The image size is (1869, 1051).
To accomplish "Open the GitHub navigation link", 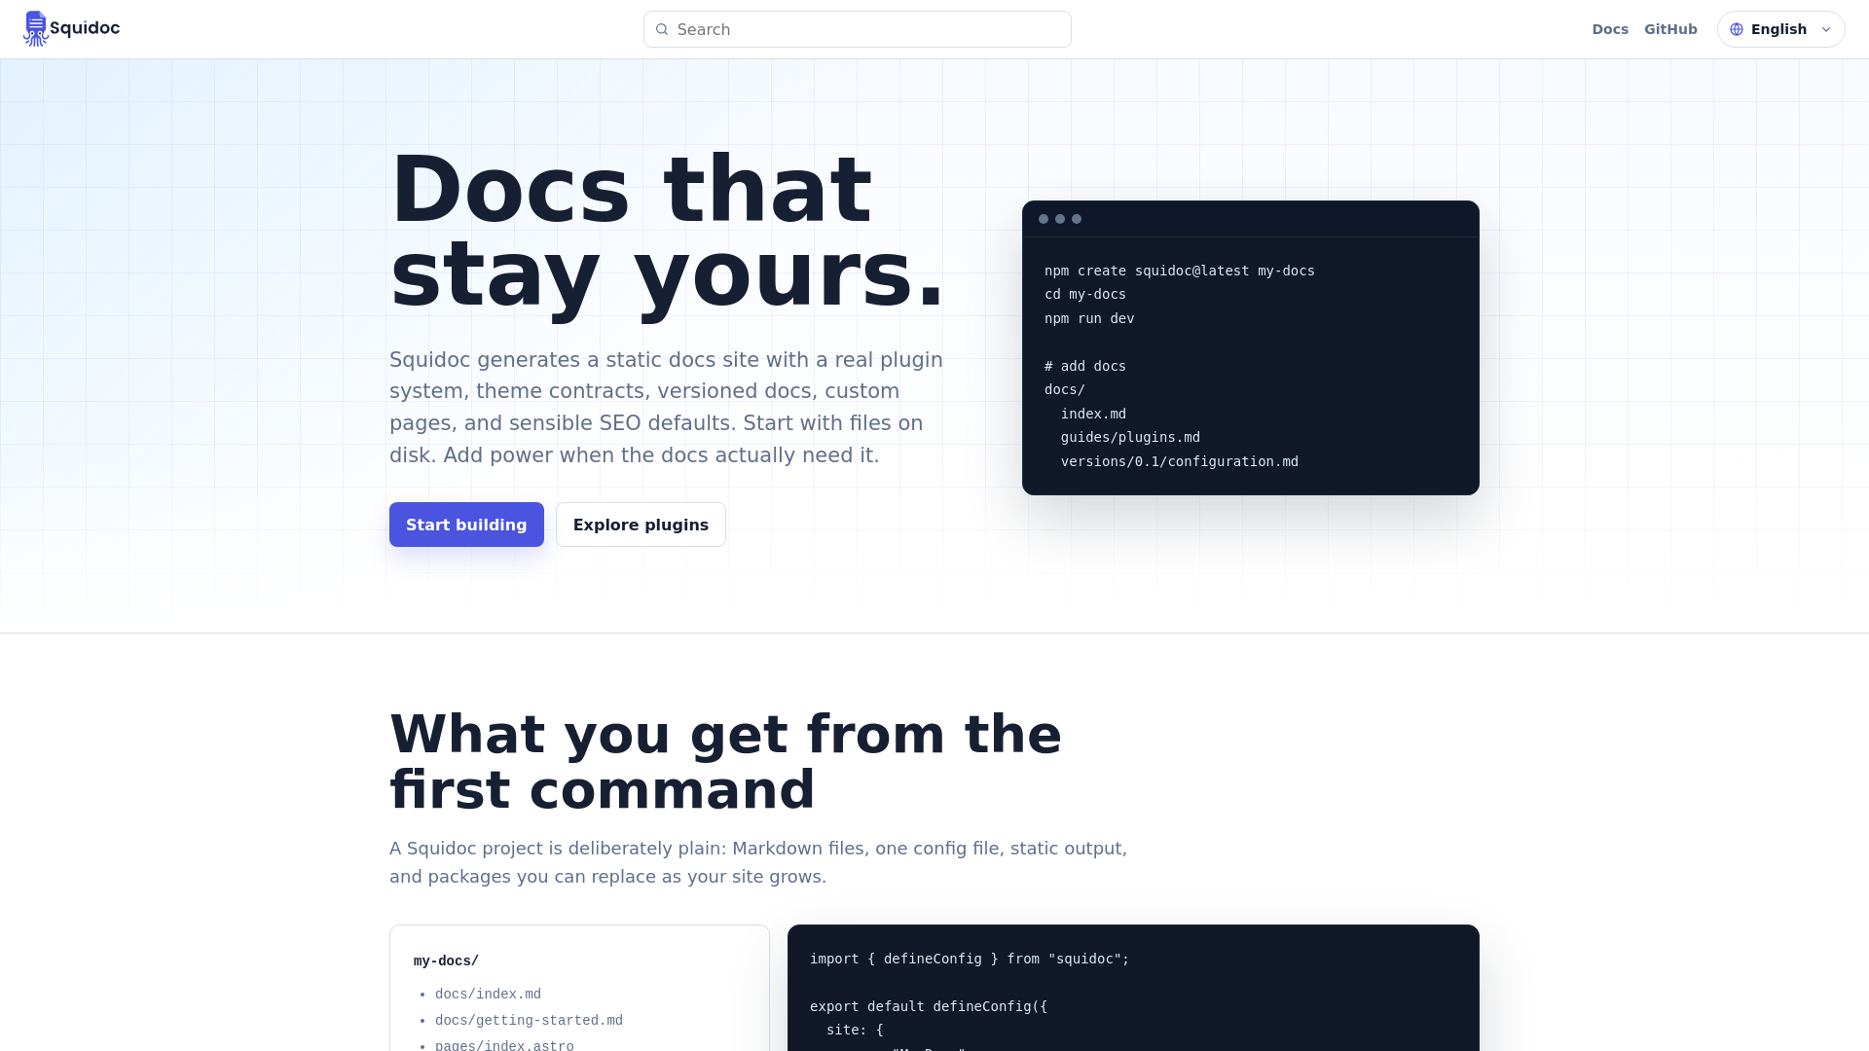I will click(1670, 29).
